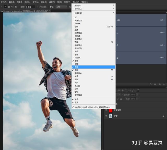Expand 排列(A) submenu
This screenshot has height=150, width=167.
click(93, 5)
